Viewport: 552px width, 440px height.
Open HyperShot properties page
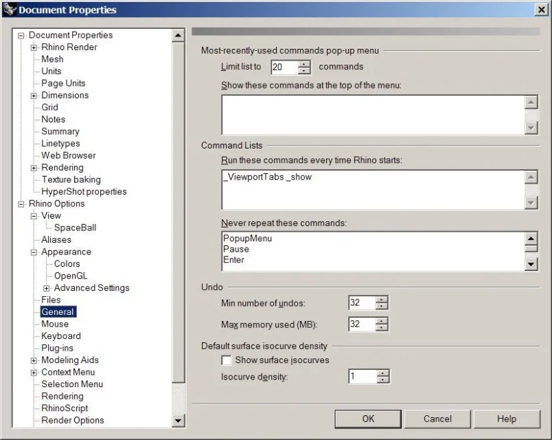coord(84,191)
